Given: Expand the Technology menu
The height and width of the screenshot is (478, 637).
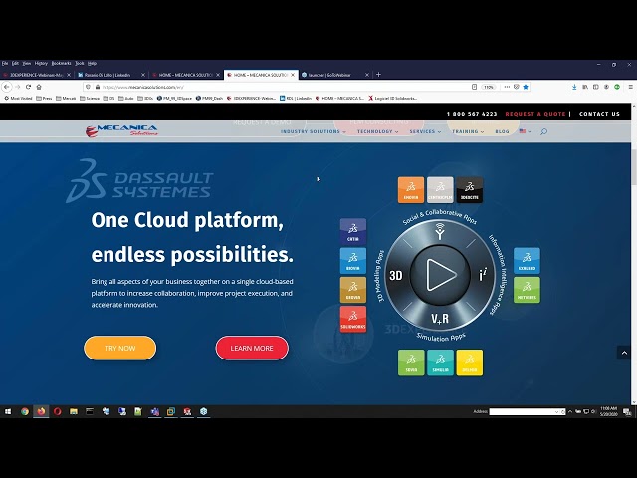Looking at the screenshot, I should coord(378,131).
